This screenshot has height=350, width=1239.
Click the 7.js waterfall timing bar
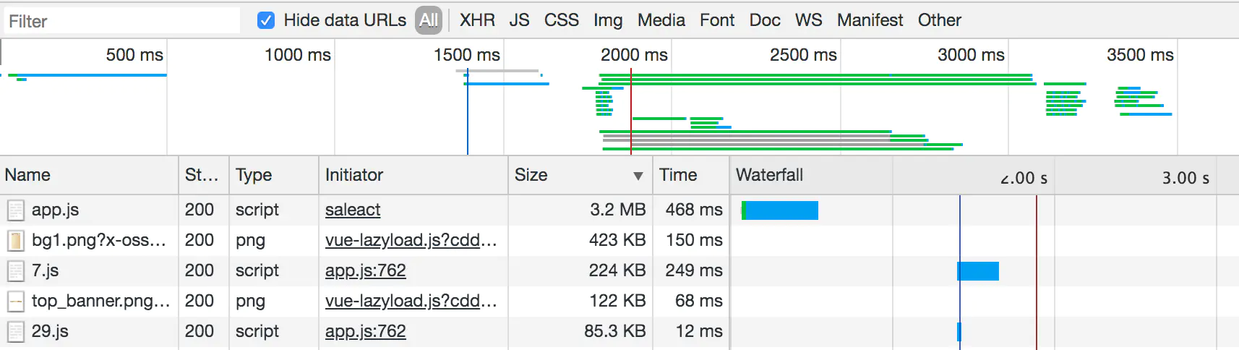click(978, 271)
